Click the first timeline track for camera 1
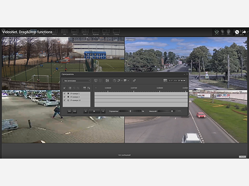Screen dimensions: 249x186 click(141, 94)
